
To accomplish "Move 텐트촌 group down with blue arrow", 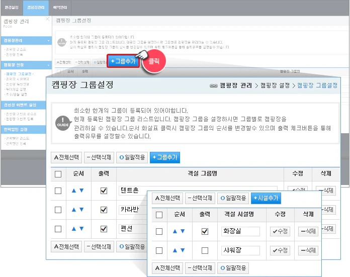I will click(81, 191).
